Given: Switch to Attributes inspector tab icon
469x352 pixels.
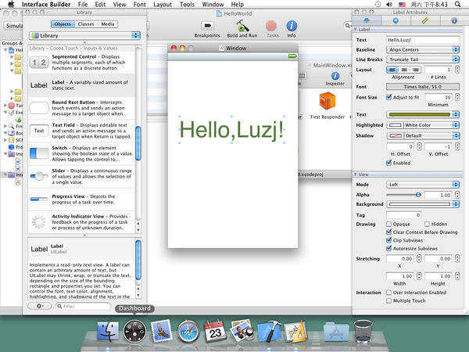Looking at the screenshot, I should tap(367, 20).
